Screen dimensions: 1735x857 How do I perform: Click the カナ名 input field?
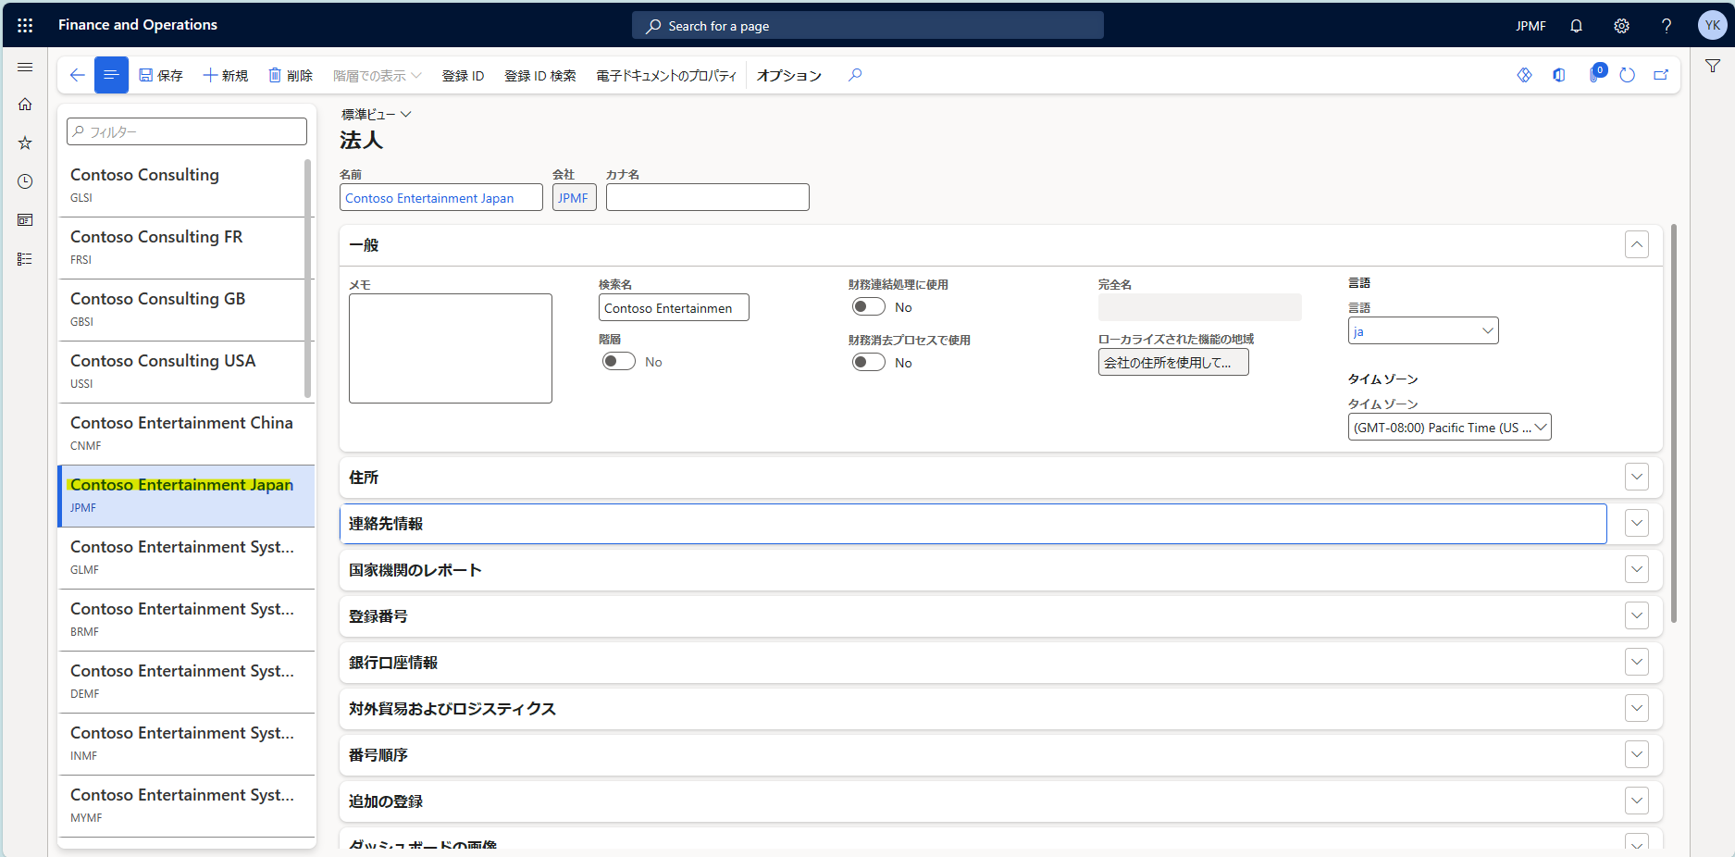[x=707, y=197]
